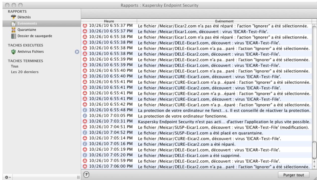This screenshot has width=317, height=180.
Task: Open Dossier de sauvegarde in sidebar
Action: 35,36
